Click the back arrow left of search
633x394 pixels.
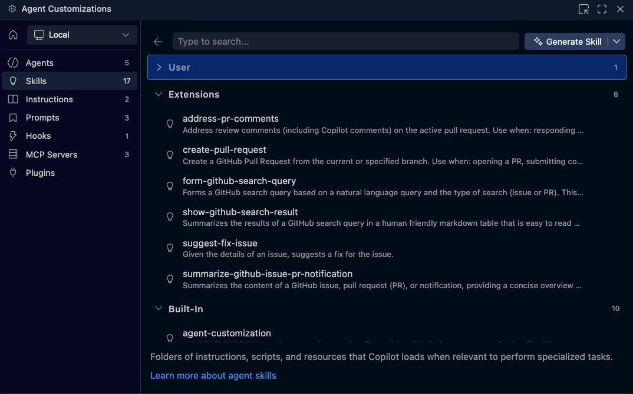click(x=157, y=41)
